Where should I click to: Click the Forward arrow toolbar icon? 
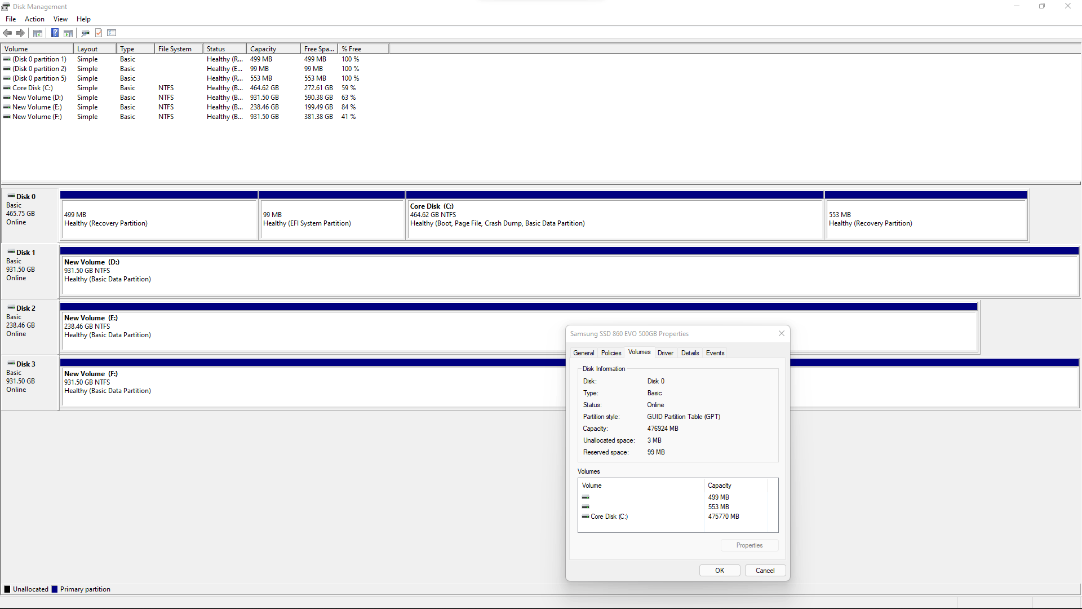tap(20, 33)
